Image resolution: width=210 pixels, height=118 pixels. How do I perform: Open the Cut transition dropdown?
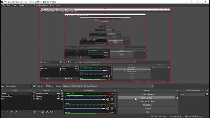pos(192,94)
